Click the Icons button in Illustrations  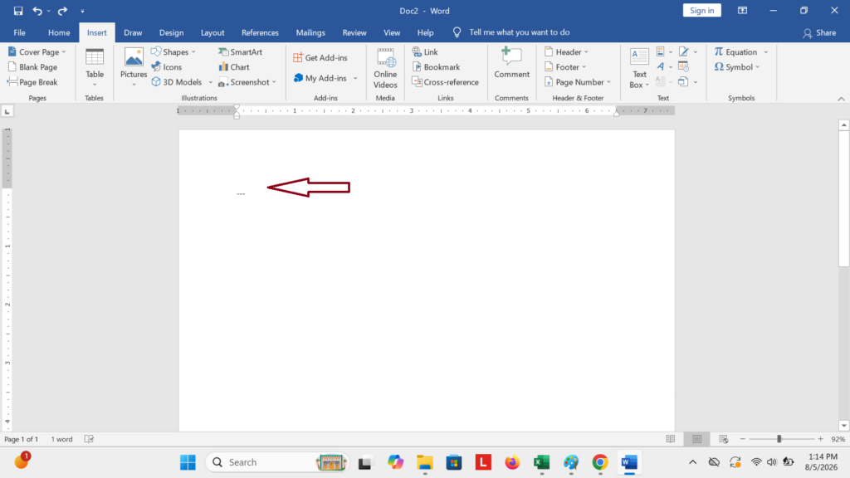167,67
